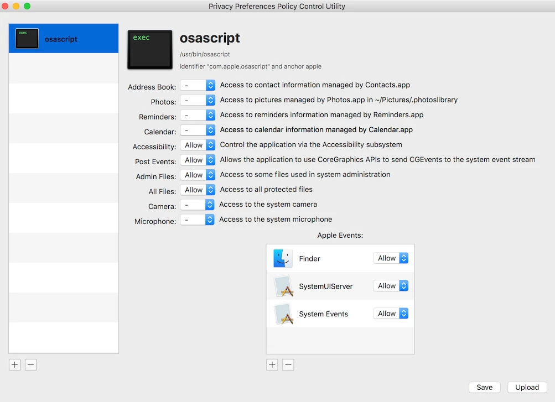Click the Finder icon in Apple Events list
The image size is (555, 402).
(283, 258)
